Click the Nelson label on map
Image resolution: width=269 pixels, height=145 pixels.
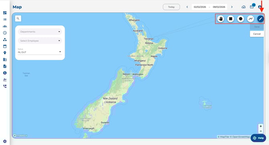(x=126, y=74)
